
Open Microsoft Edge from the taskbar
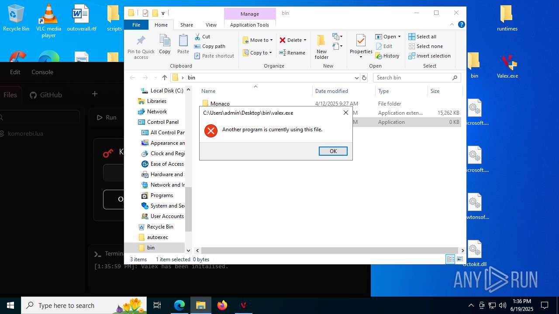point(179,305)
